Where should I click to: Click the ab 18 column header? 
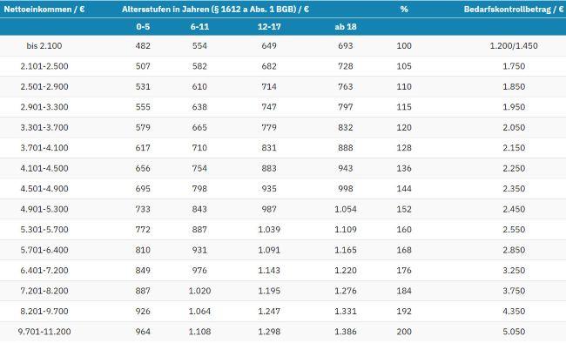[x=346, y=27]
